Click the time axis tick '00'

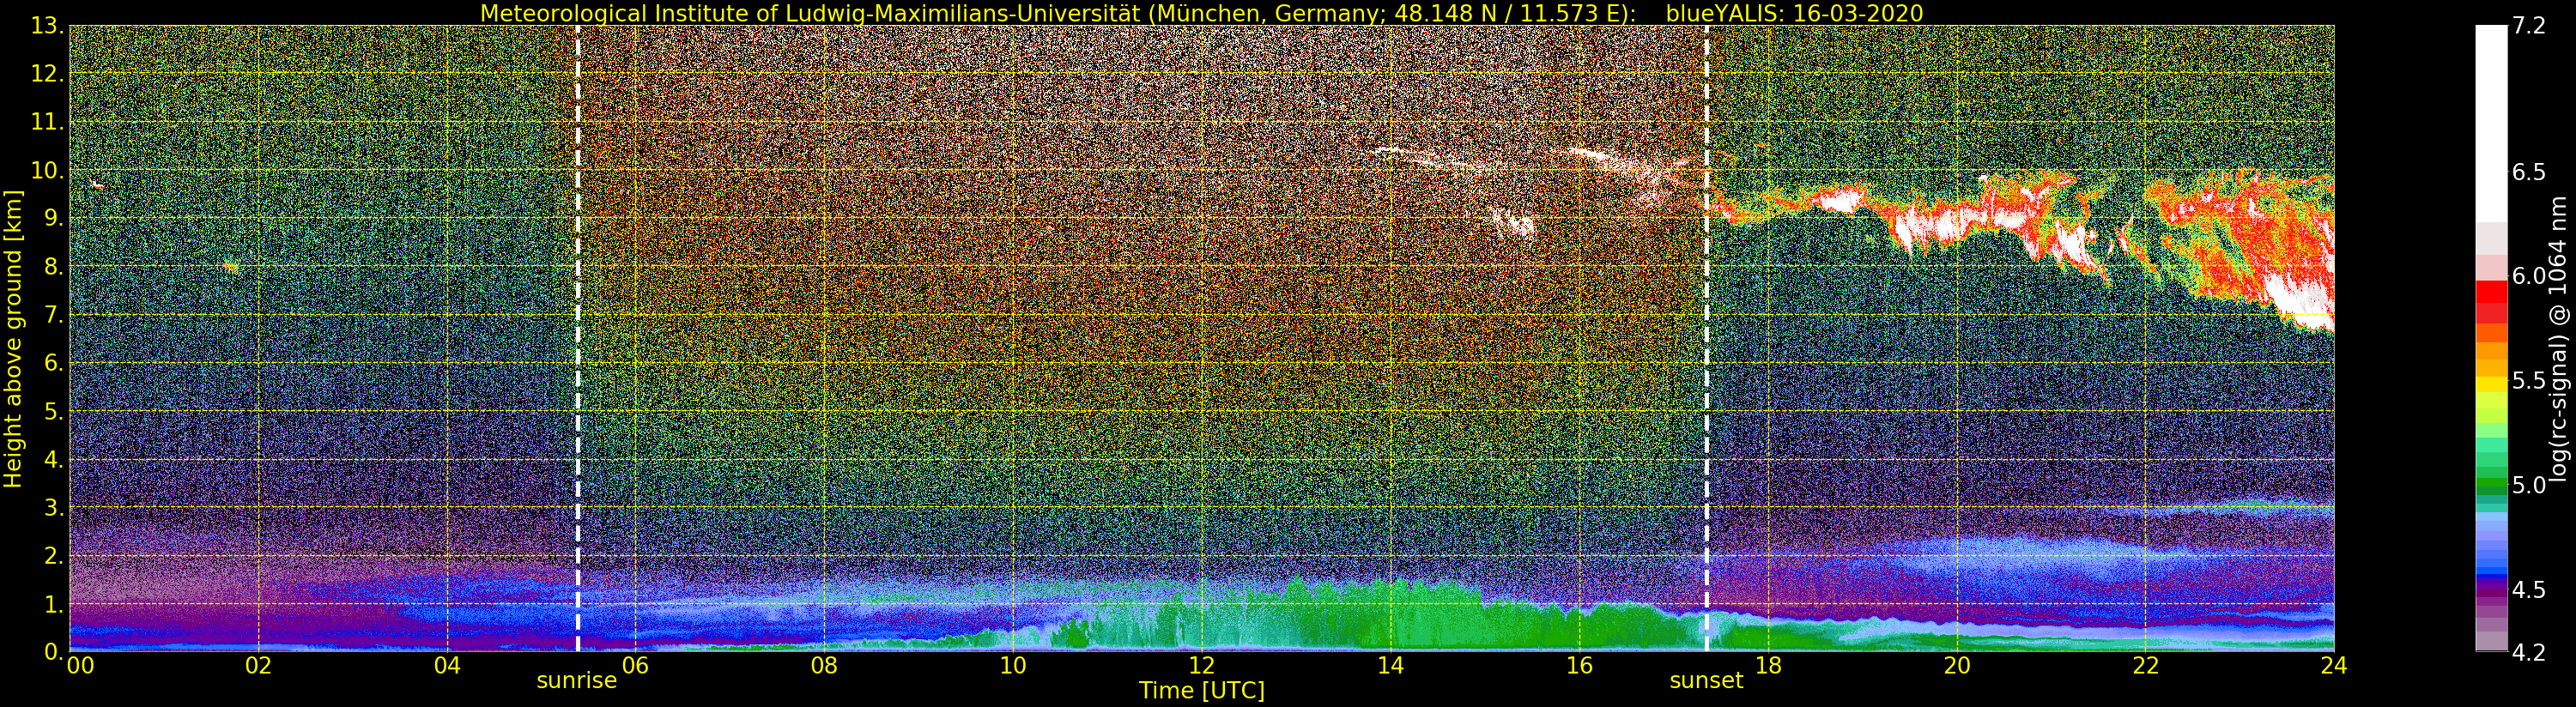click(79, 665)
